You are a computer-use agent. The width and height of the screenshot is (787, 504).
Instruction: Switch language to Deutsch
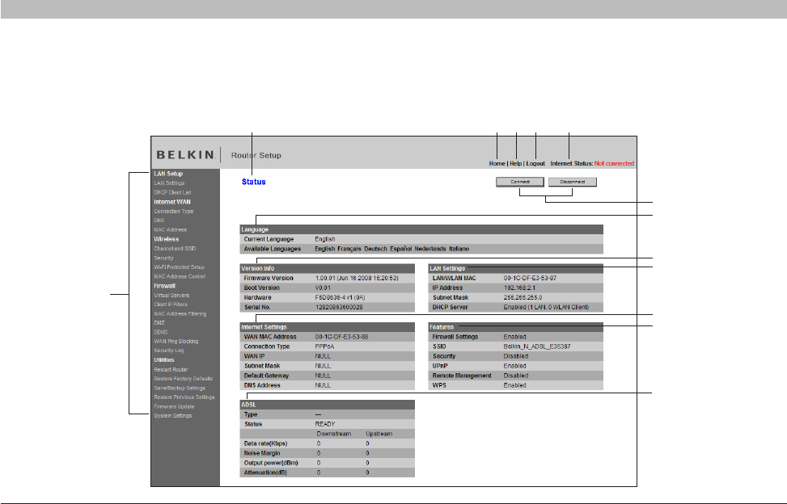click(x=375, y=249)
